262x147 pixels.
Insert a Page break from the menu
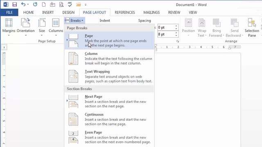click(x=109, y=40)
